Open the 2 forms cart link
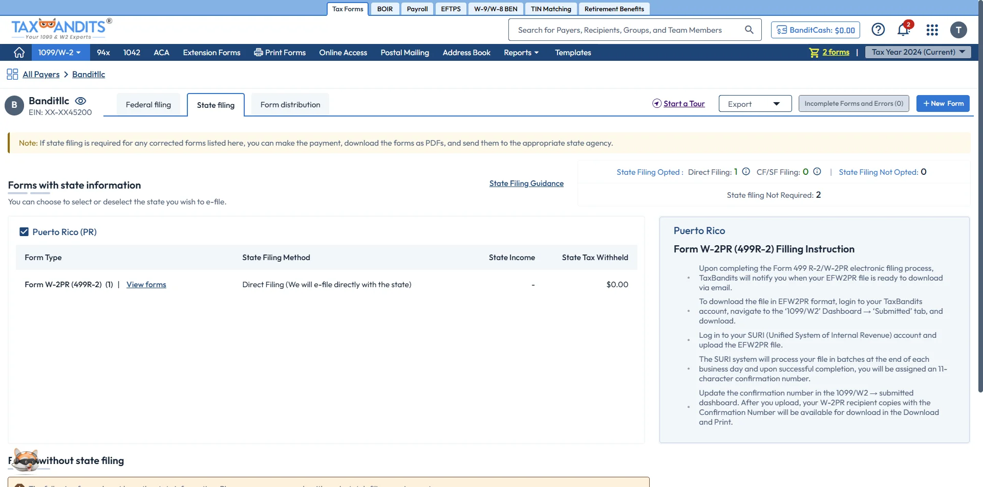983x487 pixels. (x=836, y=52)
